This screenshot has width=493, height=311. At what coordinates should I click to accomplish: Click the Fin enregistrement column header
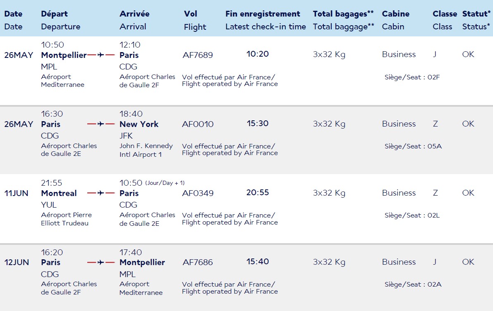pyautogui.click(x=263, y=14)
